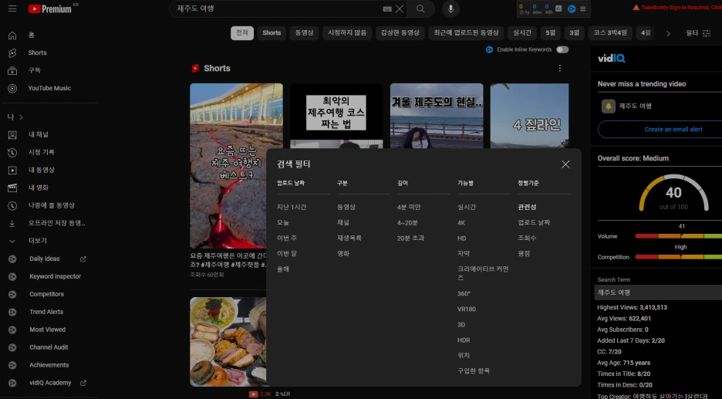Filter by 지난 1시간 upload date
This screenshot has width=722, height=399.
click(x=292, y=208)
